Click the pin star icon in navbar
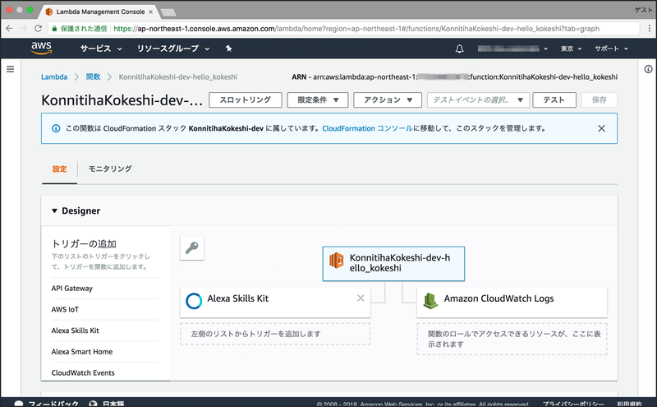Image resolution: width=657 pixels, height=407 pixels. 228,49
